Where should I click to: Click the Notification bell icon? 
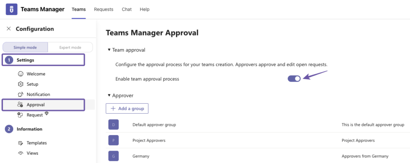point(20,94)
